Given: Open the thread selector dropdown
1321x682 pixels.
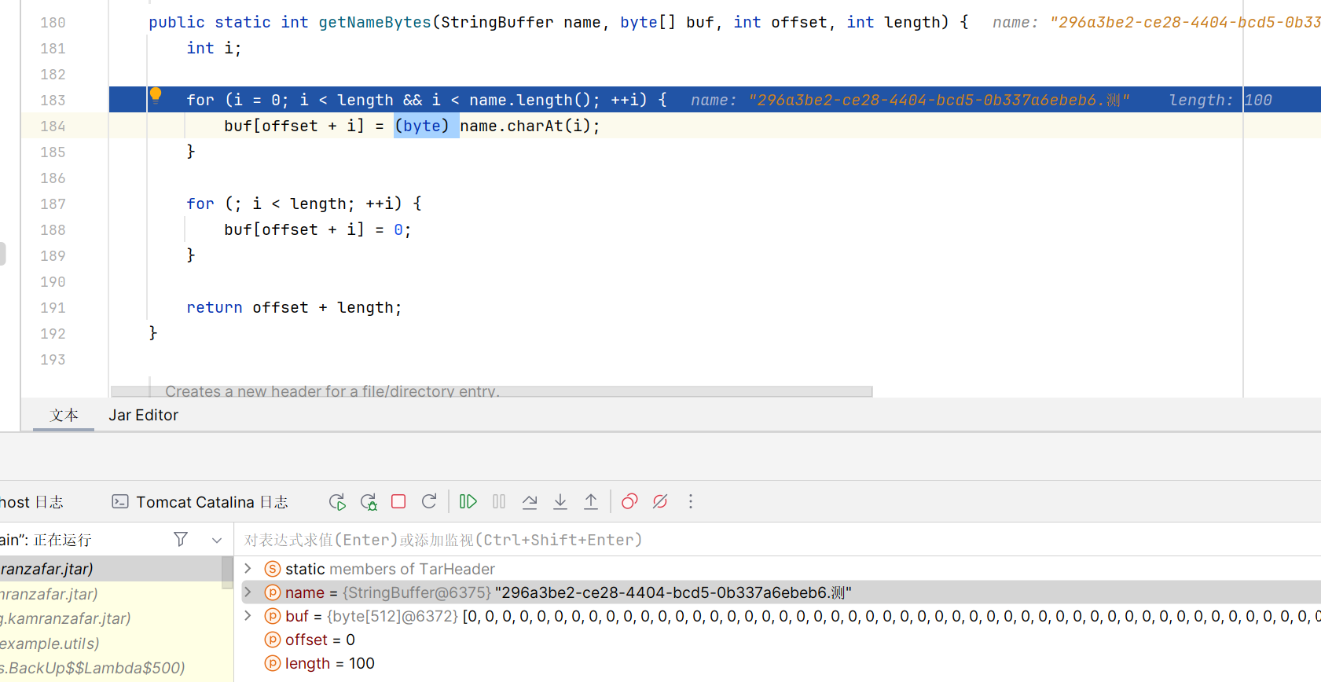Looking at the screenshot, I should (217, 540).
